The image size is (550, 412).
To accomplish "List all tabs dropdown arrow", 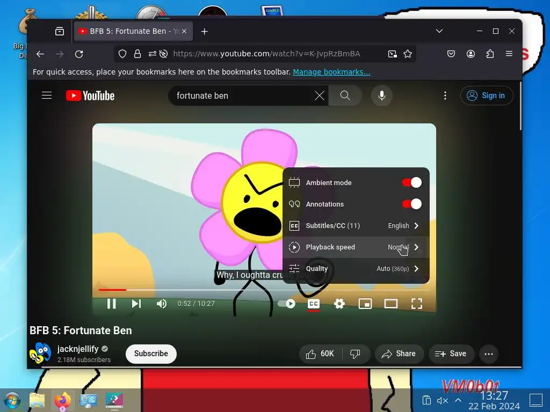I will coord(439,31).
